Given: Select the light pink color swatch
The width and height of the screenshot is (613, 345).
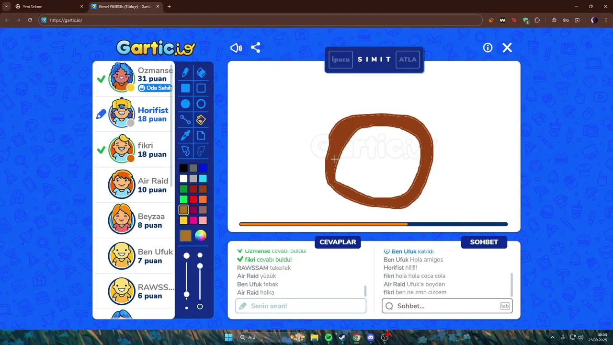Looking at the screenshot, I should click(203, 220).
